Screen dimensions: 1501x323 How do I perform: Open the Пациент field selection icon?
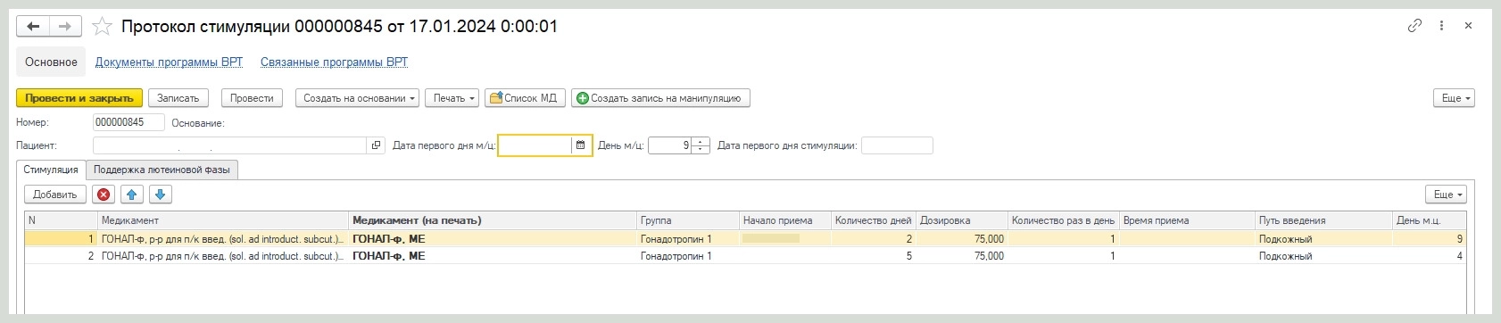(376, 145)
